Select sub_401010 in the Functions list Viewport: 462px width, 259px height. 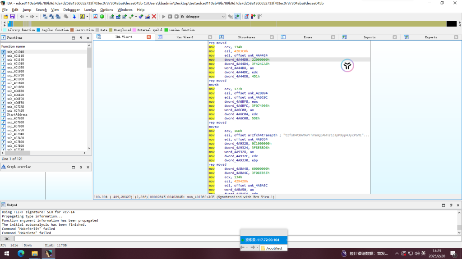[x=16, y=52]
